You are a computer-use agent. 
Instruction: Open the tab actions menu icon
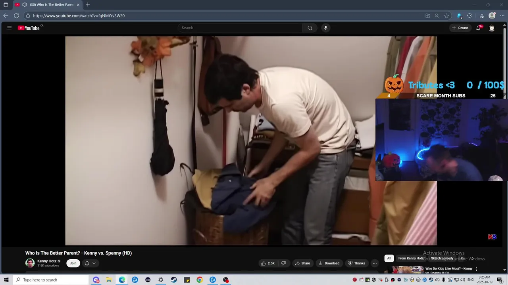pyautogui.click(x=6, y=5)
